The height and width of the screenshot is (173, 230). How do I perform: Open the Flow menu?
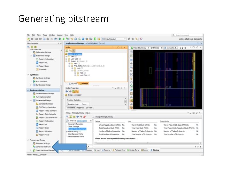(39, 35)
